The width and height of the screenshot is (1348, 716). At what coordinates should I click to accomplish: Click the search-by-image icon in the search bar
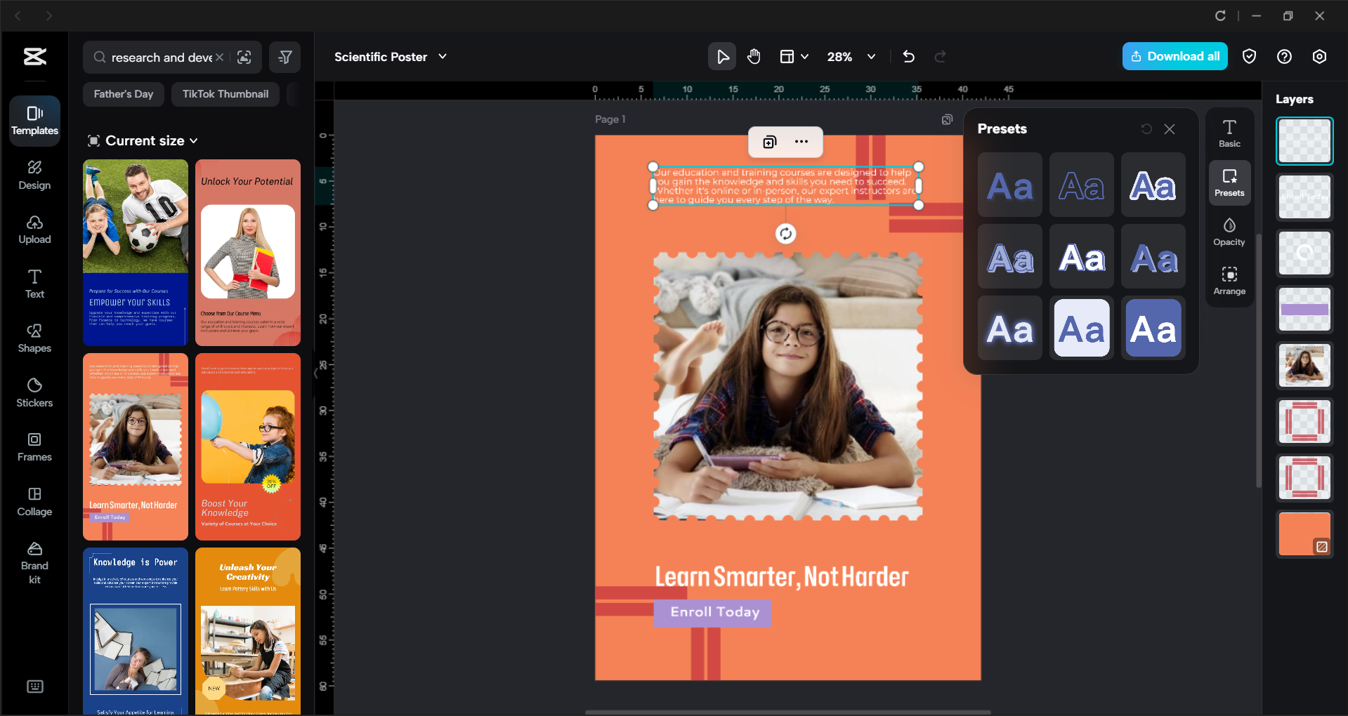tap(244, 57)
